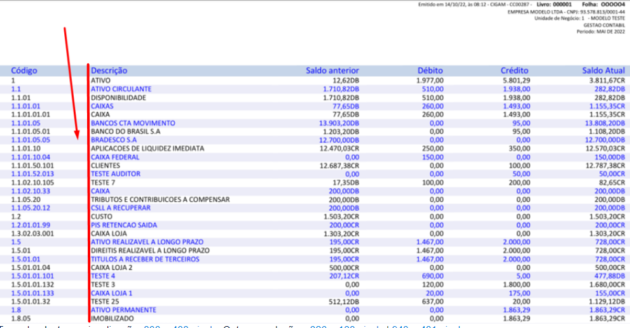The width and height of the screenshot is (630, 328).
Task: Click the BANCOS CTA MOVIMENTO description
Action: 133,123
